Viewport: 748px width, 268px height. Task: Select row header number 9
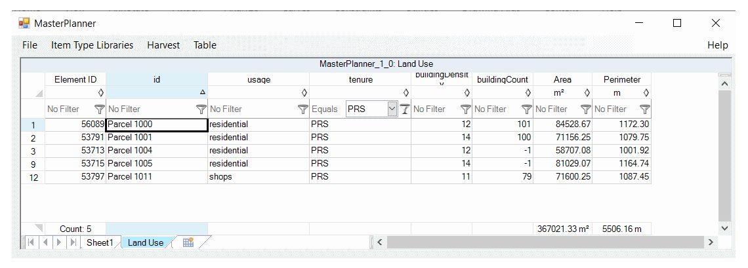(x=33, y=164)
